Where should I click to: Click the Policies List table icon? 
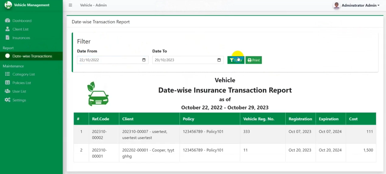[x=8, y=83]
